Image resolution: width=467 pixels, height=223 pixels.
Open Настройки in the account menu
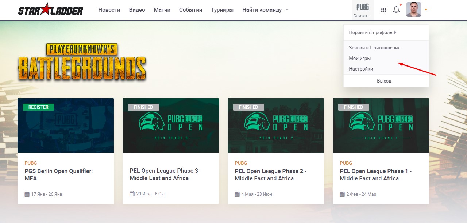361,69
